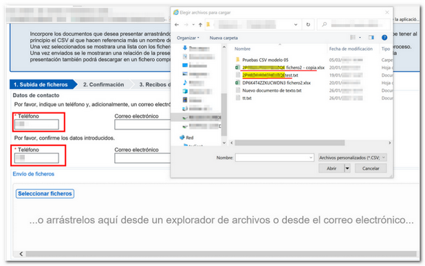This screenshot has height=266, width=425.
Task: Change the view layout icon
Action: pos(353,37)
